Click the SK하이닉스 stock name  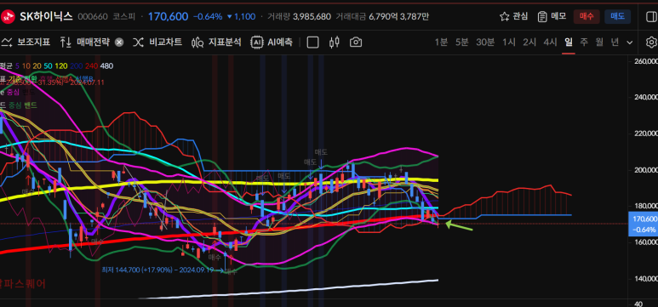(x=46, y=16)
